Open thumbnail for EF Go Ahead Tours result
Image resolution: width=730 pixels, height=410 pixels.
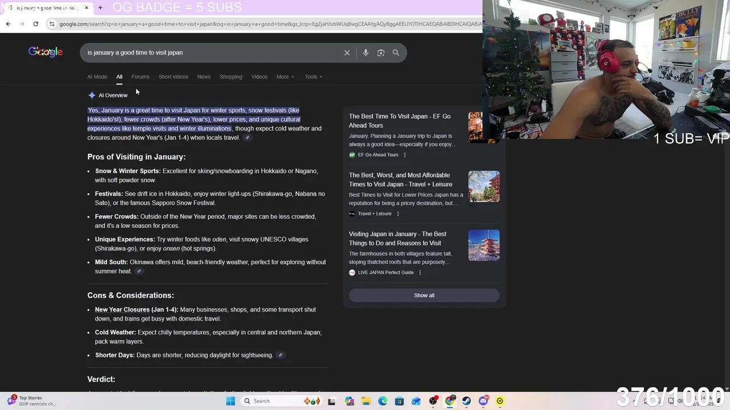click(475, 128)
